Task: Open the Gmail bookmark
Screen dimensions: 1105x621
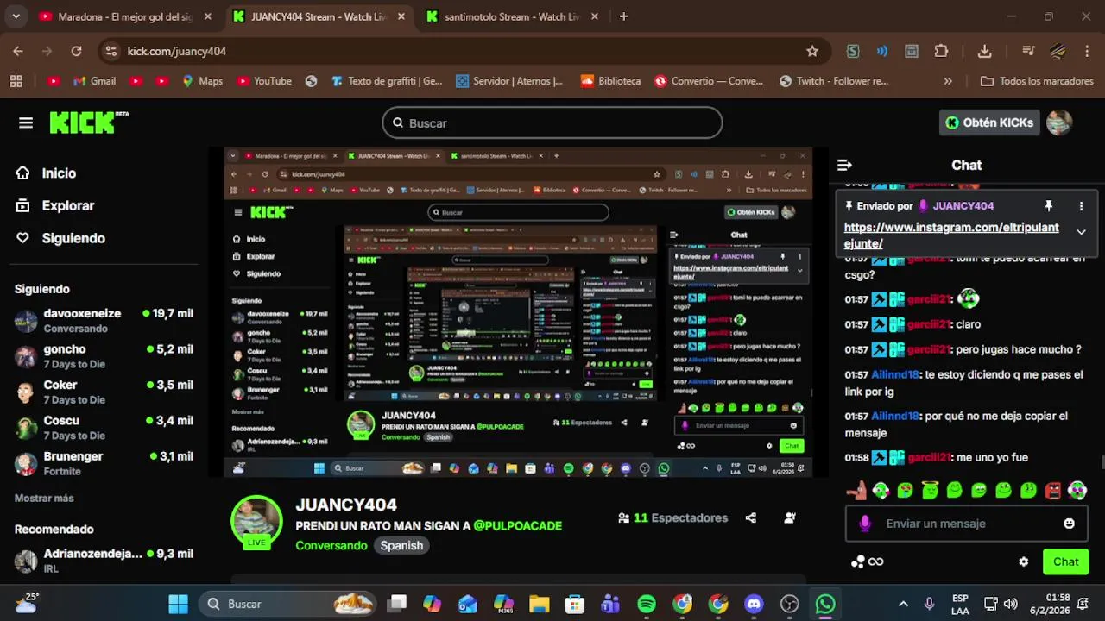Action: 94,81
